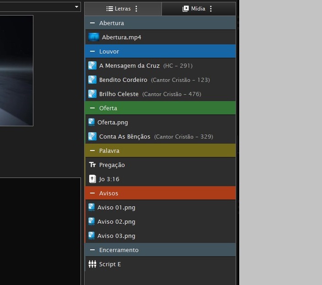Screen dimensions: 322x285
Task: Click the Aviso 02.png image icon
Action: tap(91, 221)
